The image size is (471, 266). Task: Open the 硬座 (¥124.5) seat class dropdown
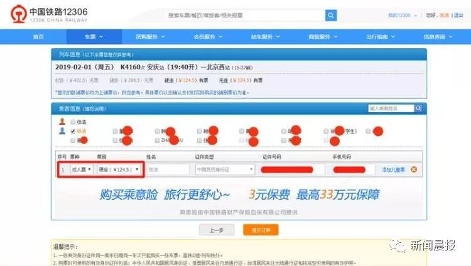(x=119, y=170)
